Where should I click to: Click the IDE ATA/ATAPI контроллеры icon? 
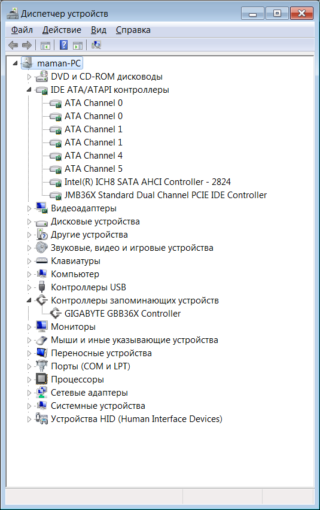pos(42,90)
